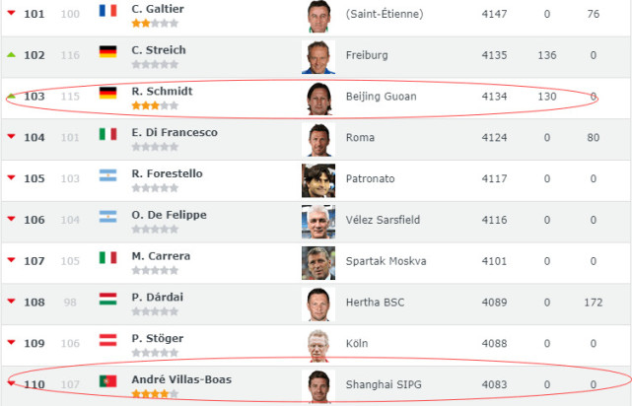Select the O. De Felippe name
This screenshot has height=406, width=632.
coord(169,215)
